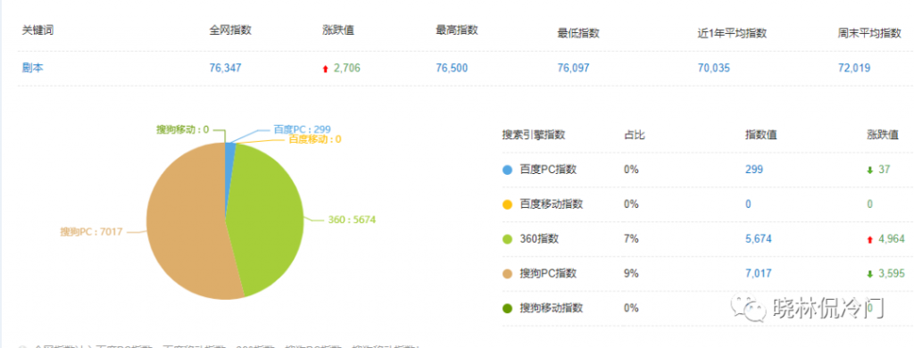
Task: Select the 搜狗移动指数 row label
Action: (x=552, y=308)
